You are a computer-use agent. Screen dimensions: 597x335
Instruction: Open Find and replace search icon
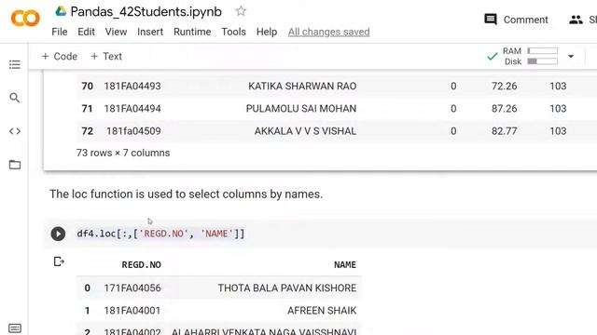(x=15, y=98)
